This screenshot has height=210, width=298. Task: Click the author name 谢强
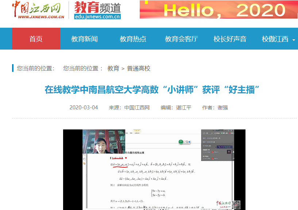pos(223,108)
